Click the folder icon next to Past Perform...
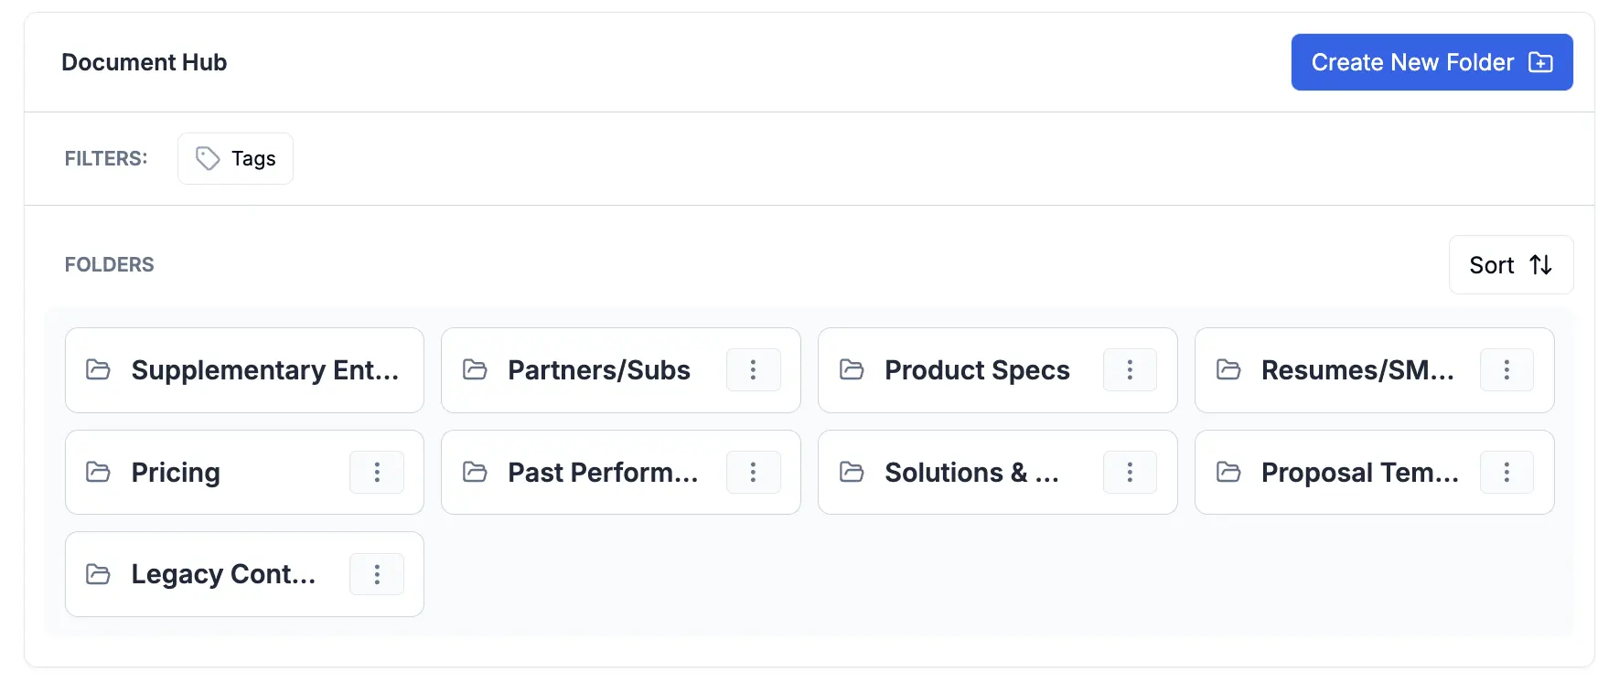 click(x=475, y=473)
